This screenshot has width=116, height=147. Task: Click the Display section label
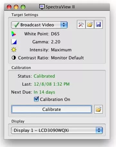click(18, 121)
